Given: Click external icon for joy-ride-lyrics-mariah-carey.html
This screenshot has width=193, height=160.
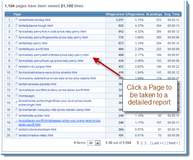Looking at the screenshot, I should coord(16,110).
